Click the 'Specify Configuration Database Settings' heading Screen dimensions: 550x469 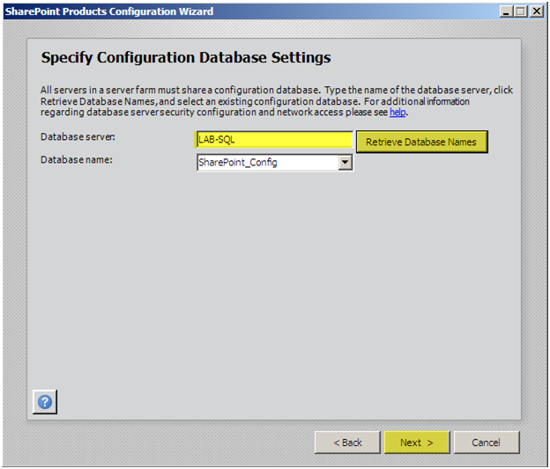coord(186,58)
